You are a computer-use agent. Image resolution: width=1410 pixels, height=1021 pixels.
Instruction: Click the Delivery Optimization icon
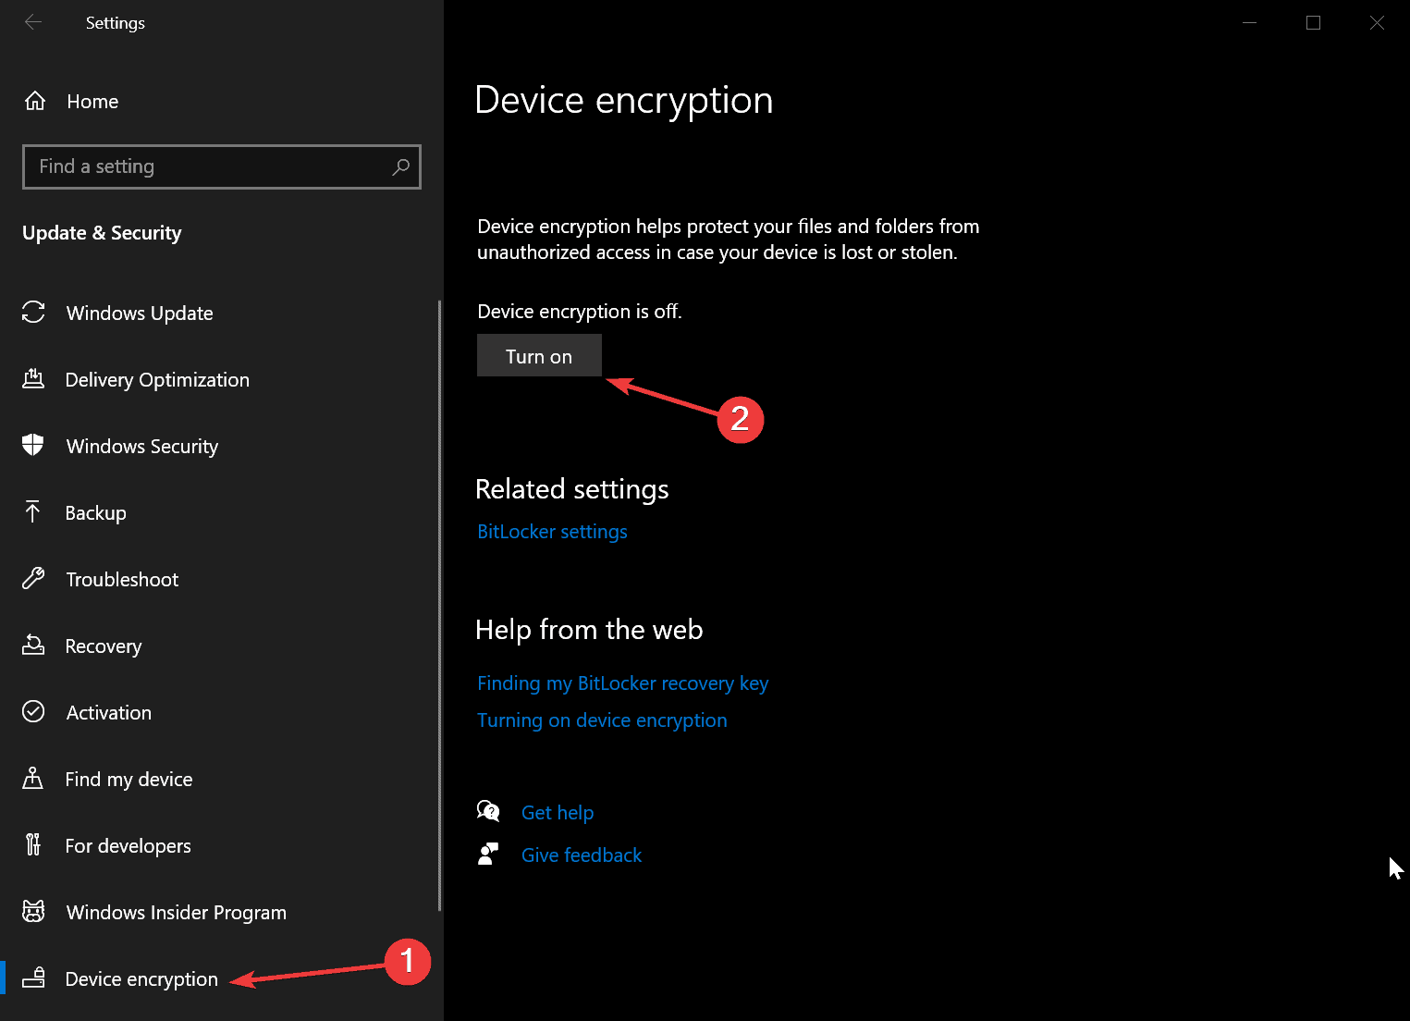[33, 379]
